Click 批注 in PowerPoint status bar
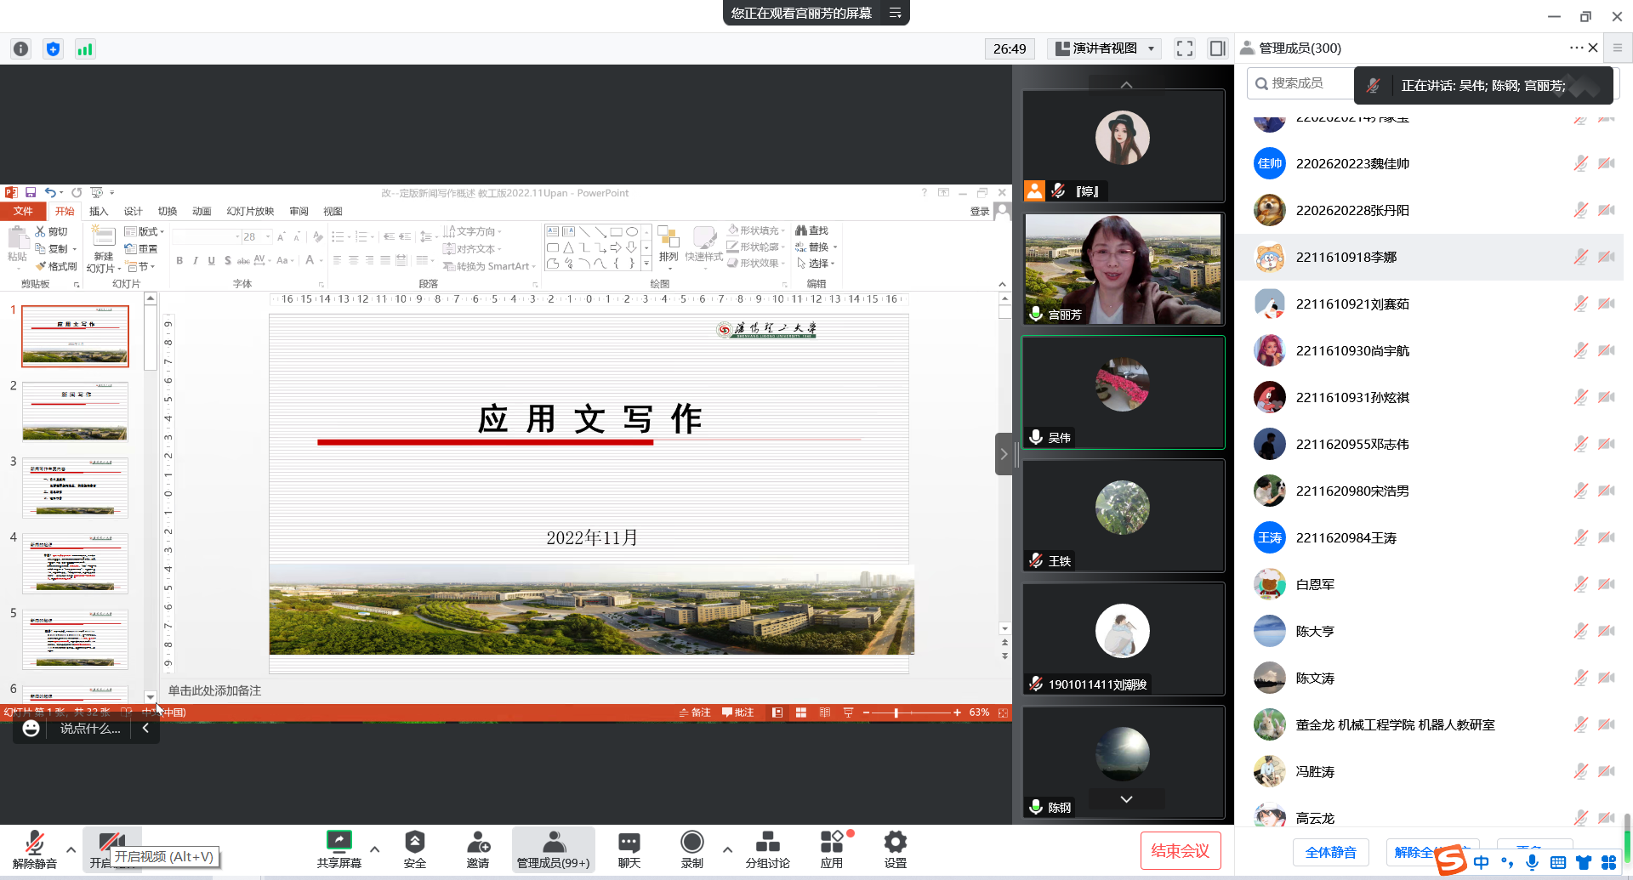1633x880 pixels. [738, 713]
